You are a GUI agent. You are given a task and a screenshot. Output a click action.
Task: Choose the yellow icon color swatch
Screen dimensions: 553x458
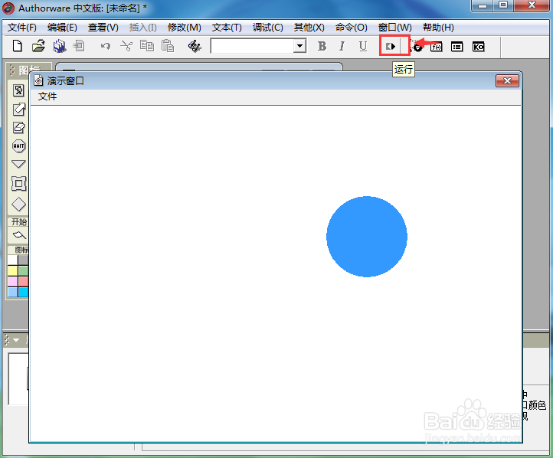(x=13, y=271)
